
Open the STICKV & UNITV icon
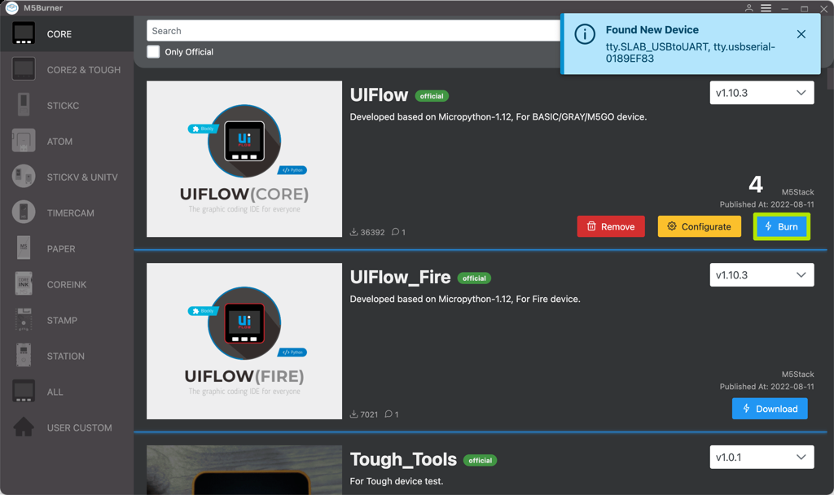pyautogui.click(x=24, y=177)
